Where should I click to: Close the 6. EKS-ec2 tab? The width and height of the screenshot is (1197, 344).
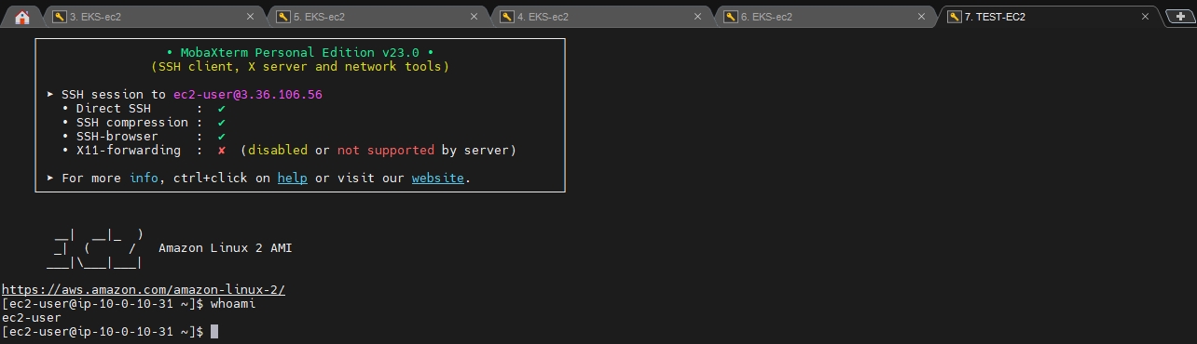click(921, 17)
